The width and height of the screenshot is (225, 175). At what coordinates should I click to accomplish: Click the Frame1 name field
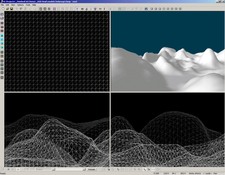(x=43, y=169)
